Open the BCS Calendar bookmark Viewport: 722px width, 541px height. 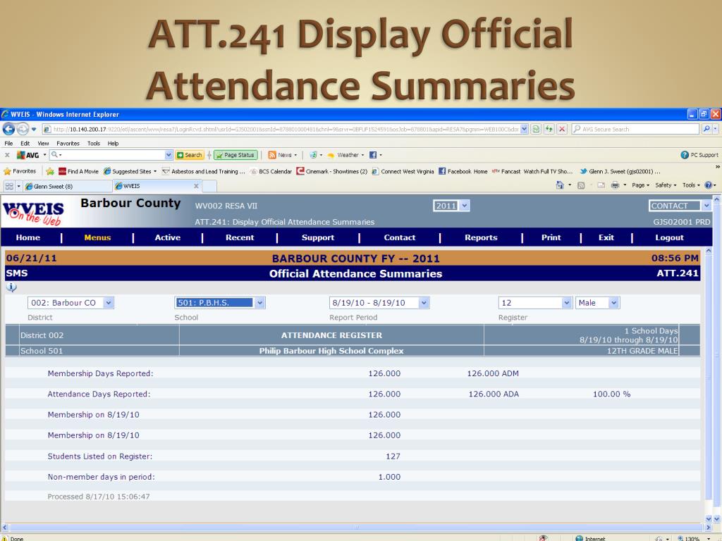click(x=271, y=171)
